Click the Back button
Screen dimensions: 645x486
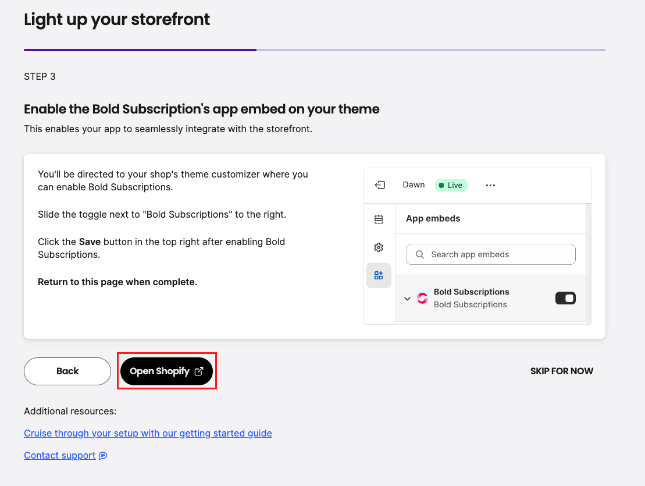click(x=67, y=371)
